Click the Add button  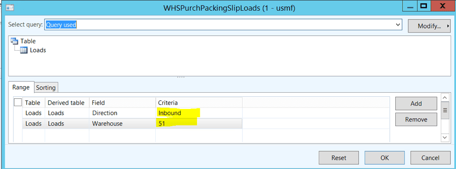(416, 103)
